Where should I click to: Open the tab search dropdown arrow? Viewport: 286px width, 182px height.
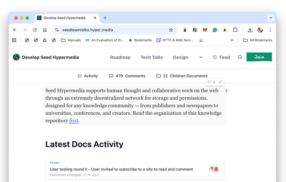pyautogui.click(x=271, y=18)
